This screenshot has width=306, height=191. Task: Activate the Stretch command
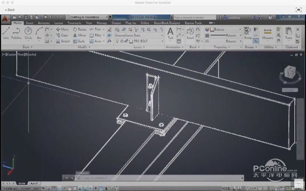point(63,41)
